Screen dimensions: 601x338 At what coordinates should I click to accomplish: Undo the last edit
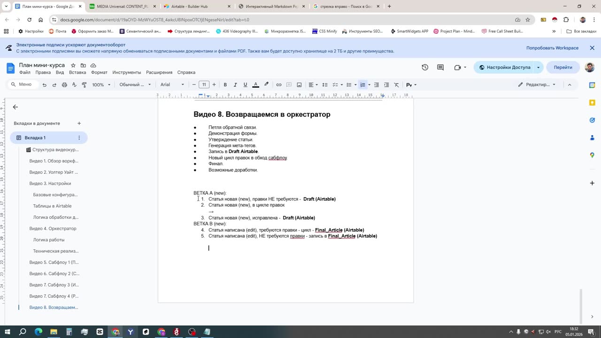coord(44,85)
